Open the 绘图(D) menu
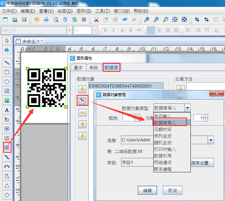 65,11
